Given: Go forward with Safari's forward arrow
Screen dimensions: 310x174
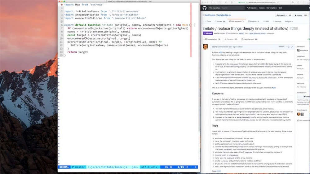Looking at the screenshot, I should (x=215, y=2).
